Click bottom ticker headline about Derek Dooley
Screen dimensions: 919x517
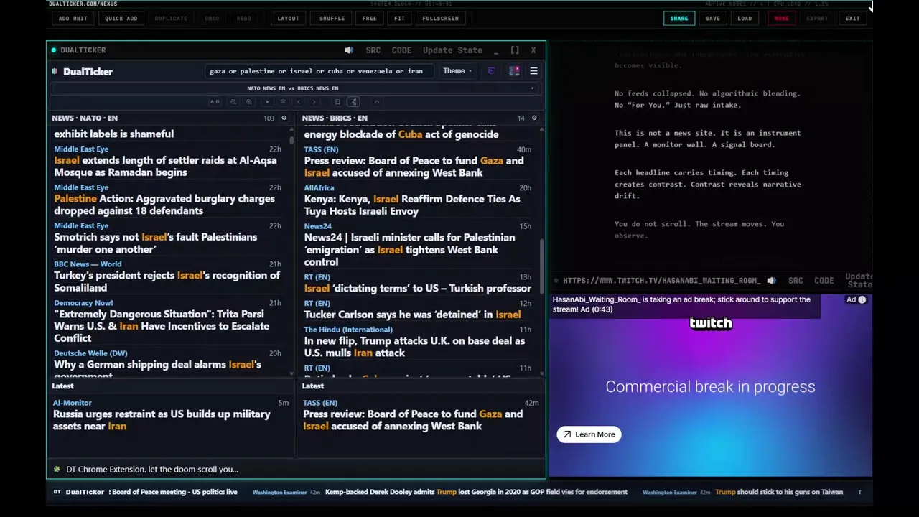pos(476,493)
